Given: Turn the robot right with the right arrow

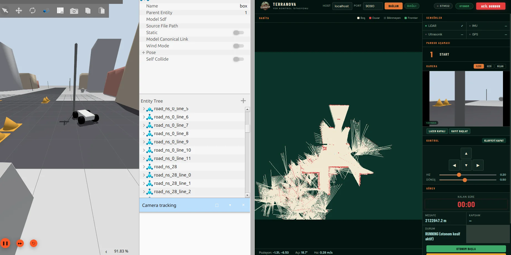Looking at the screenshot, I should coord(478,165).
